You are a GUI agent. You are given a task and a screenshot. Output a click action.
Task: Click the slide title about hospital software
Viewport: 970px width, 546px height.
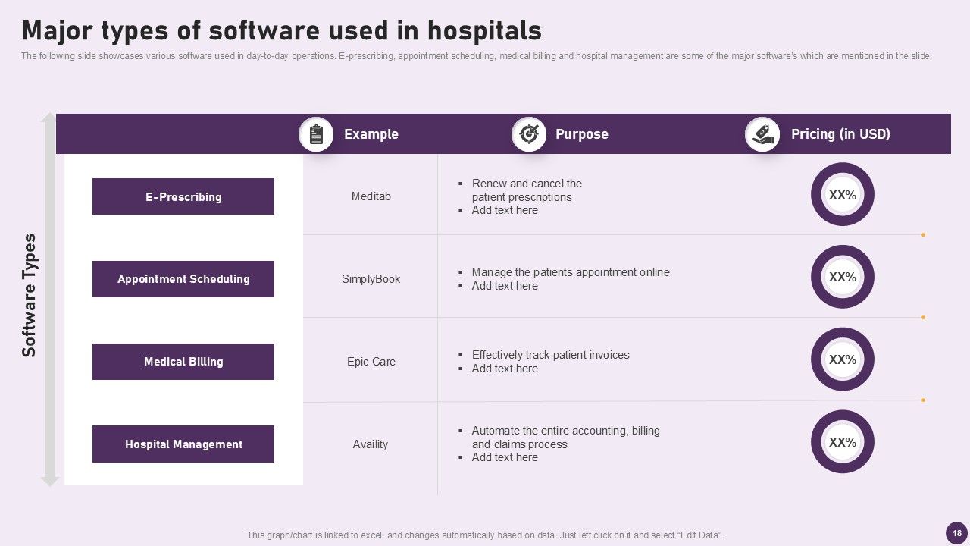[x=281, y=30]
